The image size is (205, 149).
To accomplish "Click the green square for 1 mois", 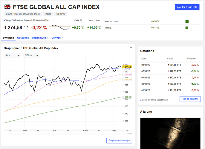I will click(186, 28).
